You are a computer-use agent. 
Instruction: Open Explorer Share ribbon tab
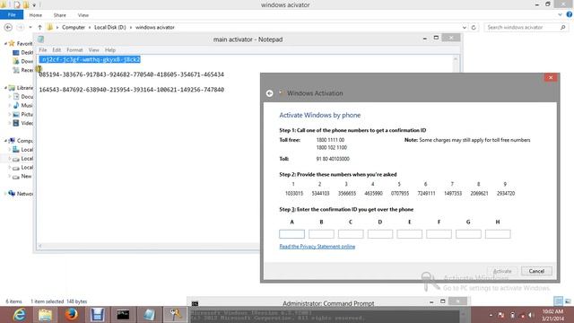click(60, 15)
